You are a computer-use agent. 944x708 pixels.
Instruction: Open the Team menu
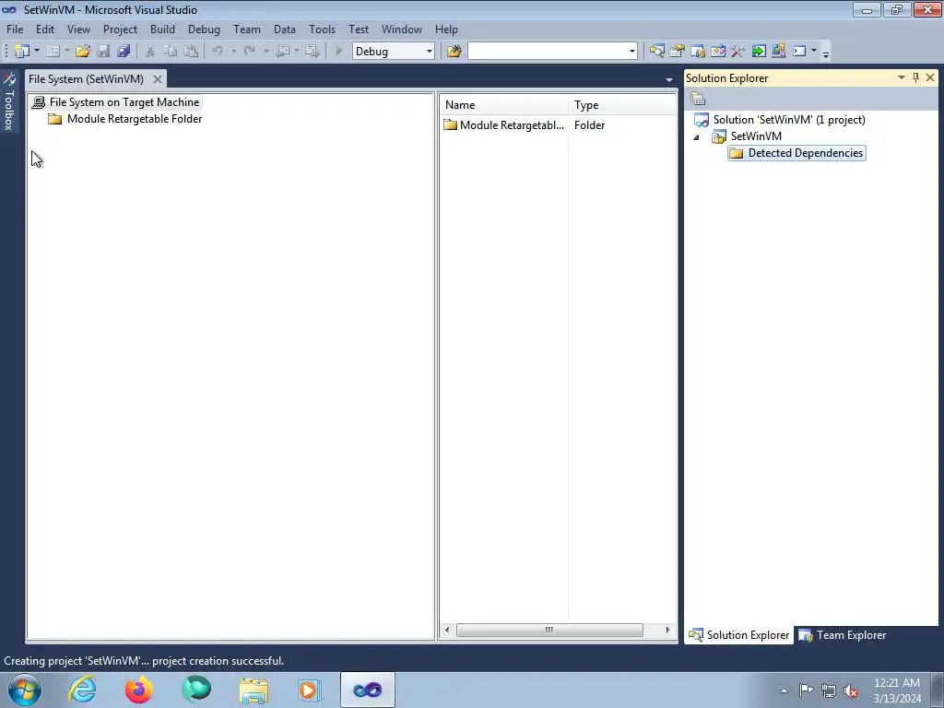tap(247, 29)
